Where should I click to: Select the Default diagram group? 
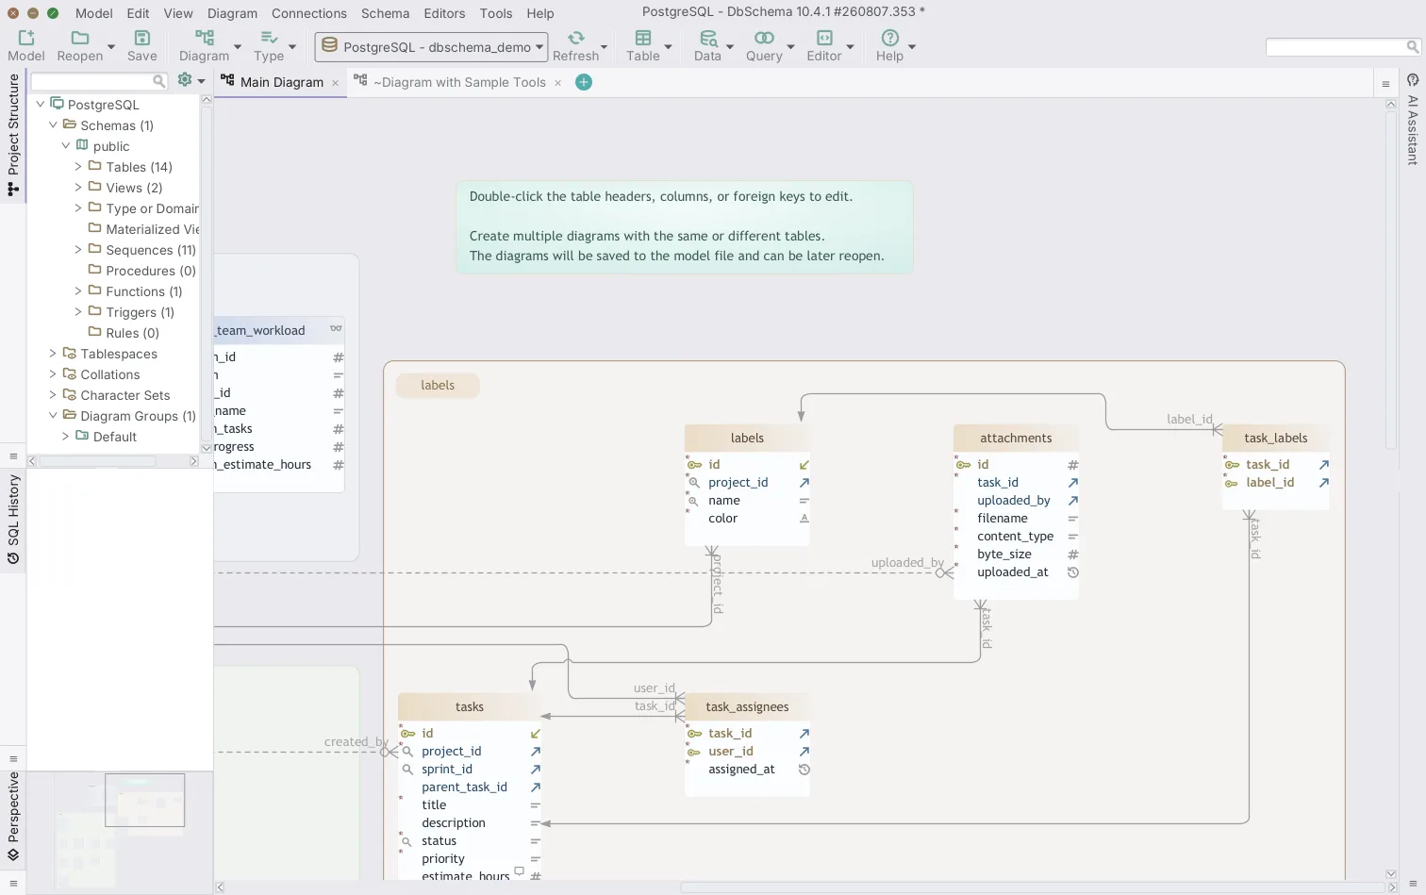115,437
